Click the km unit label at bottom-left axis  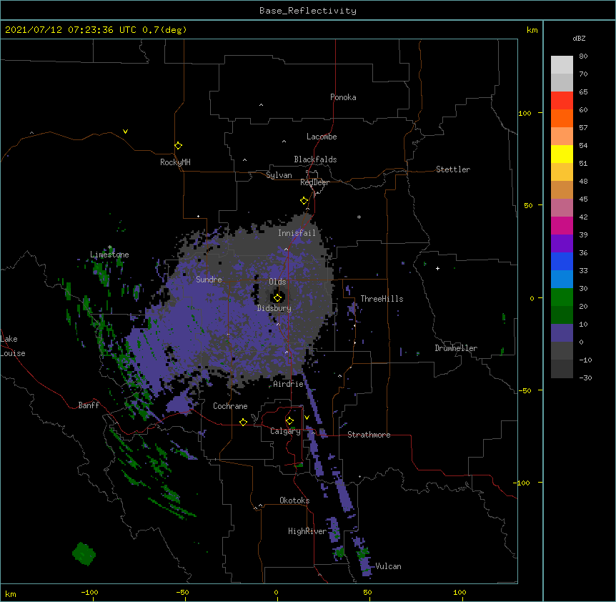tap(11, 593)
